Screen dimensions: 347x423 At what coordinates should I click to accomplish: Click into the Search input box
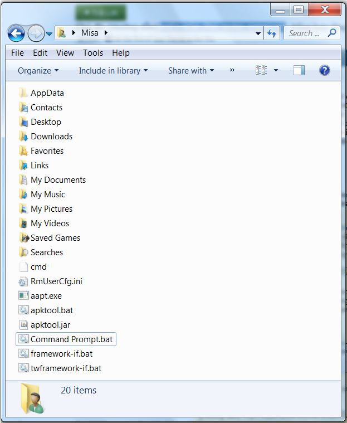pos(305,33)
